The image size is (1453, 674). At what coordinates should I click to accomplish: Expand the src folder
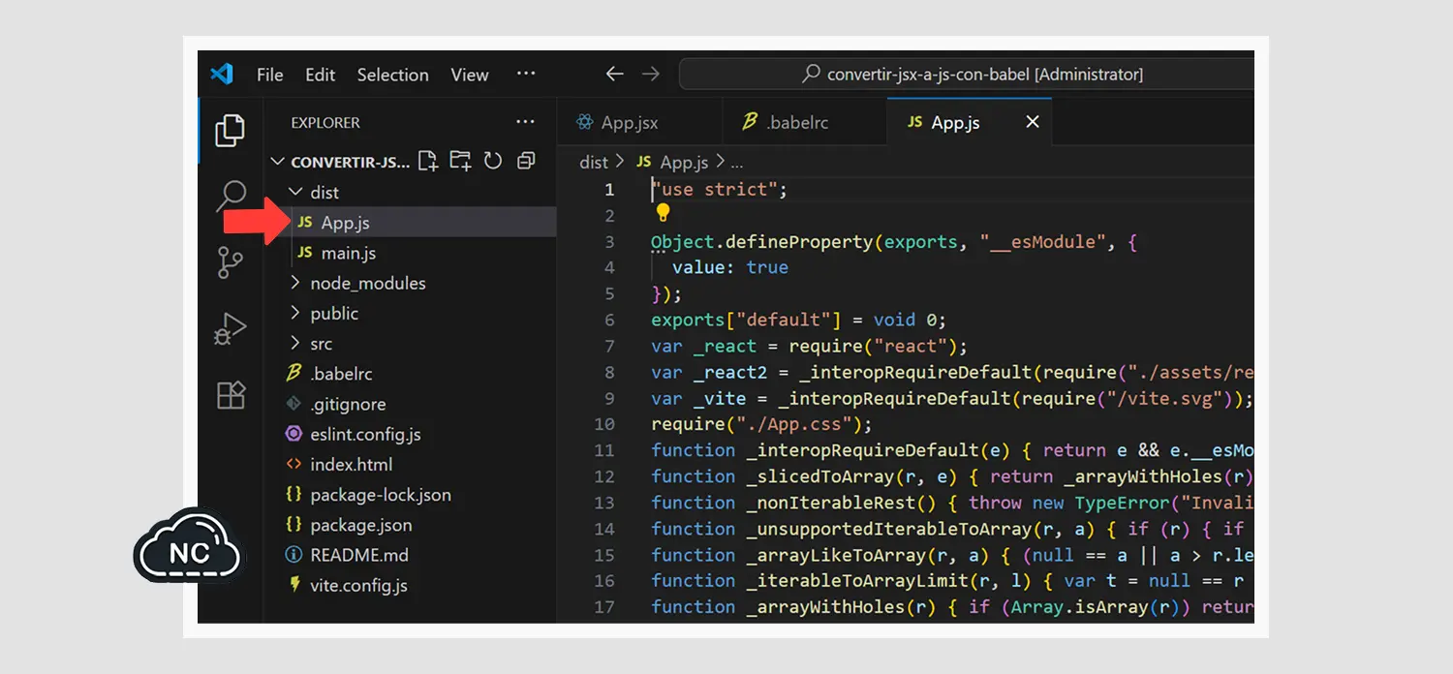(x=321, y=343)
